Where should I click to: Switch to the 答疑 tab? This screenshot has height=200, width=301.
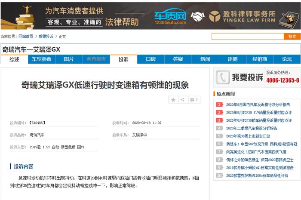(x=178, y=59)
